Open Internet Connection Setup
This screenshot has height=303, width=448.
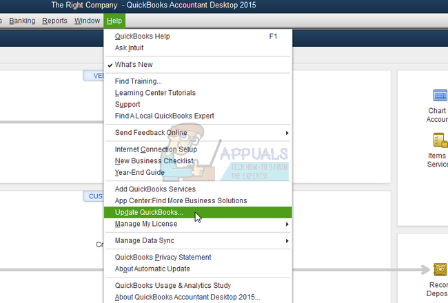click(x=198, y=149)
